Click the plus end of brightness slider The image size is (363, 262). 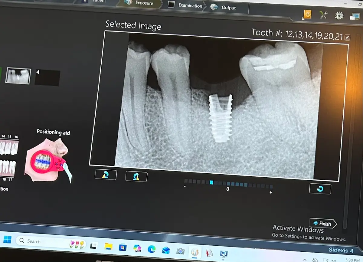[270, 192]
